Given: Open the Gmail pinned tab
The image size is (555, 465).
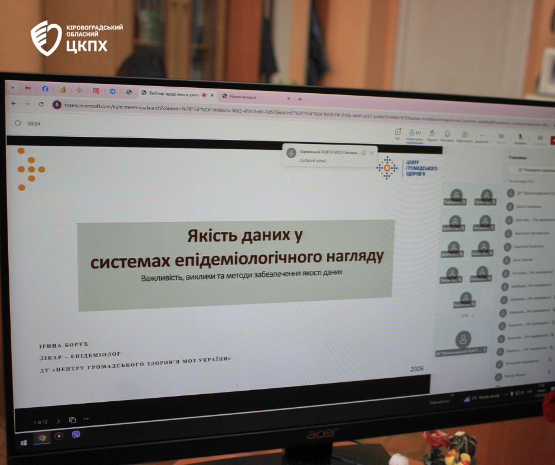Looking at the screenshot, I should point(28,89).
